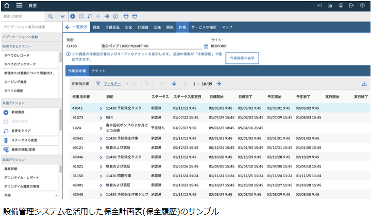The width and height of the screenshot is (371, 221).
Task: Click the 資産詳細 action
Action: click(11, 168)
